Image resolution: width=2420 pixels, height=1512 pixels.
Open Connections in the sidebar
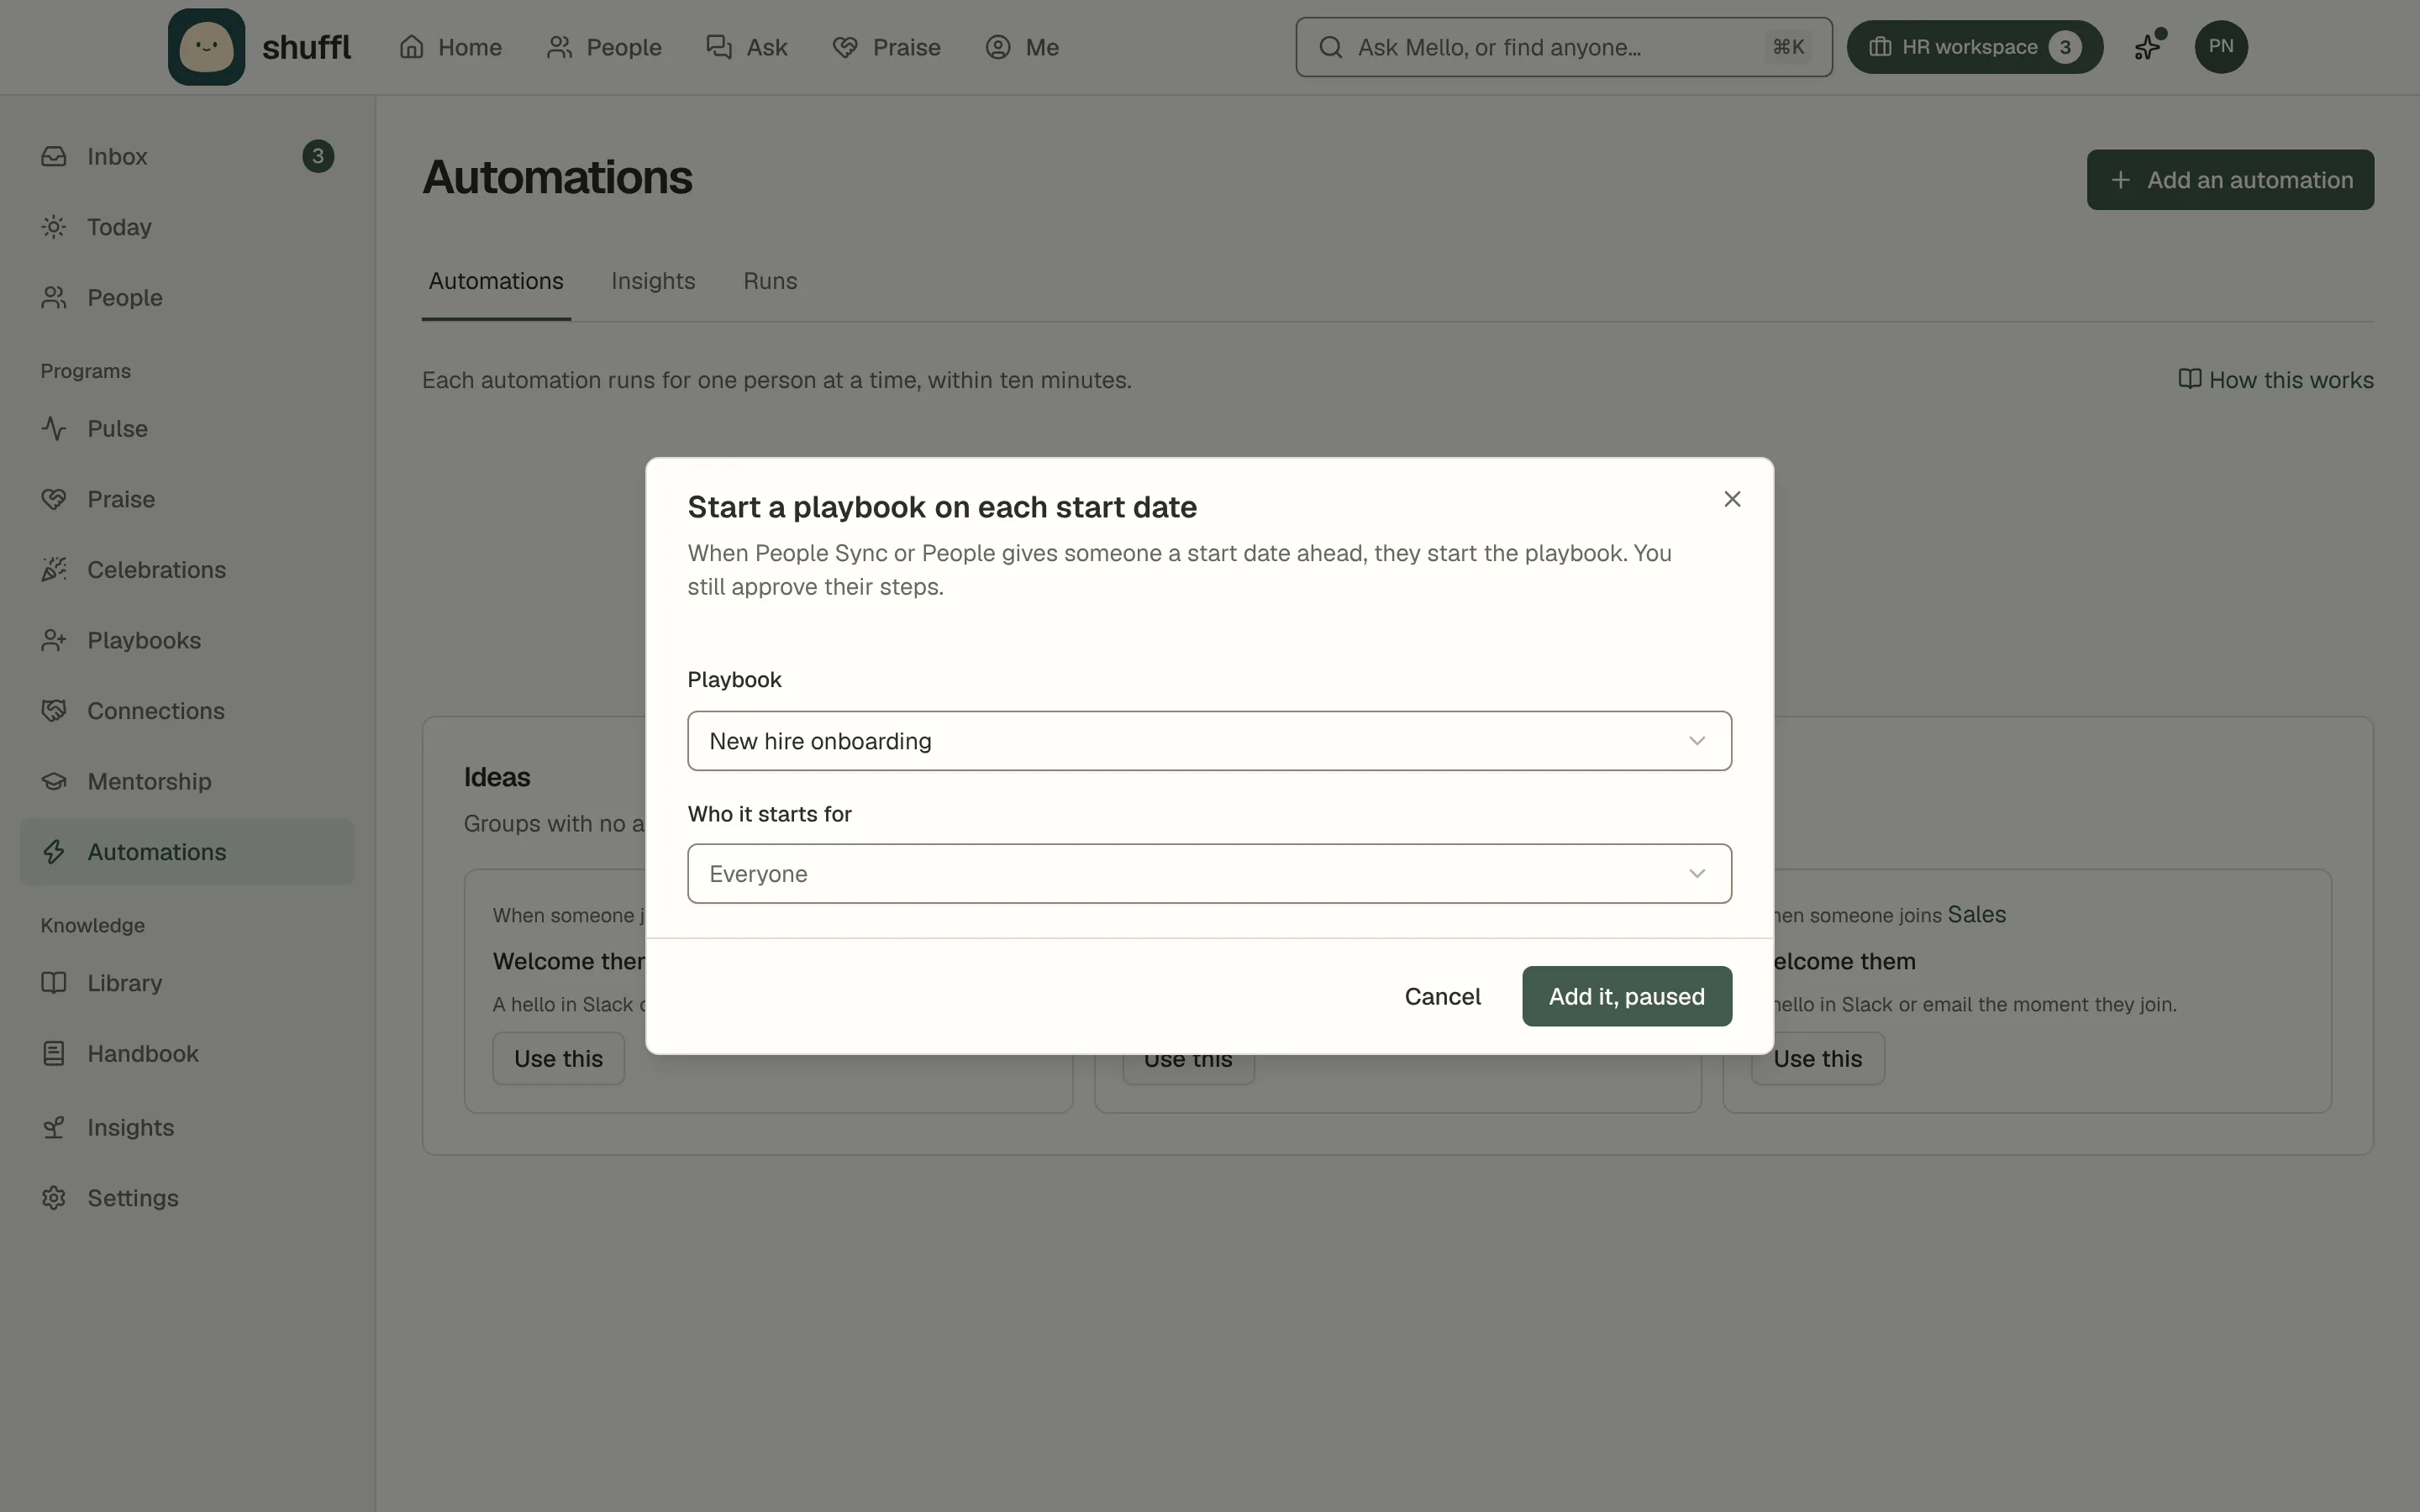(187, 711)
